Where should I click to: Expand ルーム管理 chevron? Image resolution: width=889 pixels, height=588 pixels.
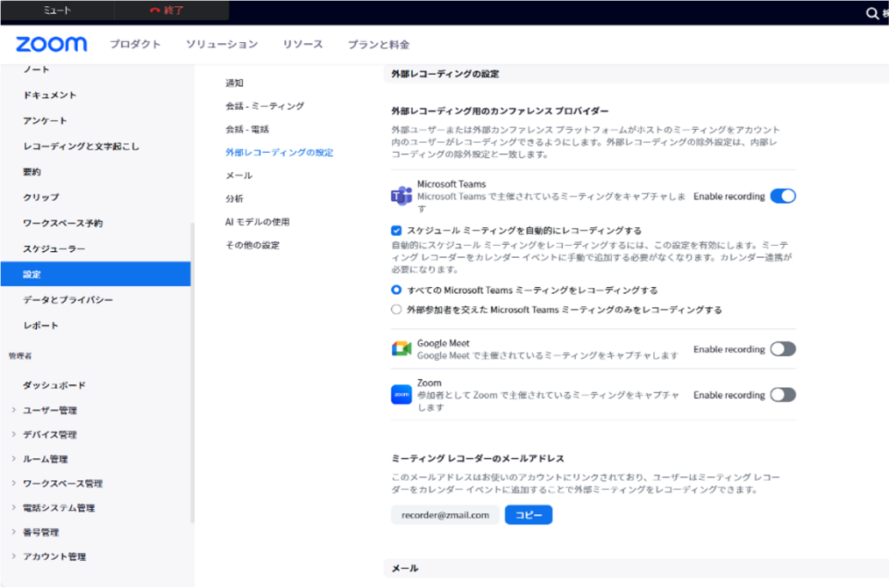pyautogui.click(x=14, y=459)
